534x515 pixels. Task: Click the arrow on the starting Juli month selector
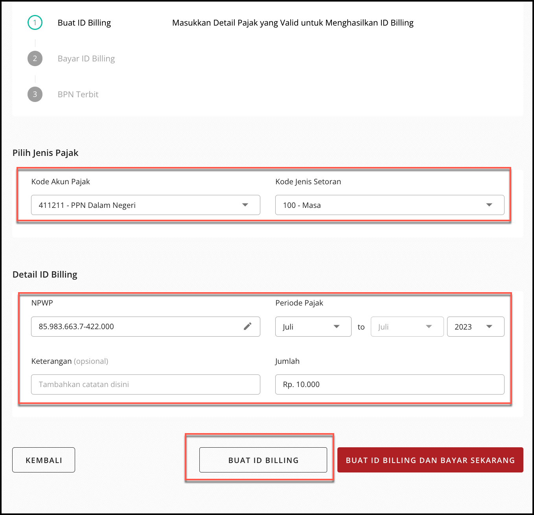[337, 326]
